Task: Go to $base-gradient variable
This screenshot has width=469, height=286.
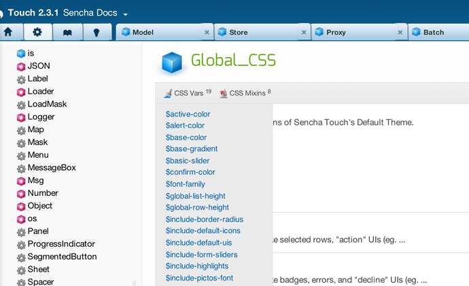Action: [x=192, y=149]
